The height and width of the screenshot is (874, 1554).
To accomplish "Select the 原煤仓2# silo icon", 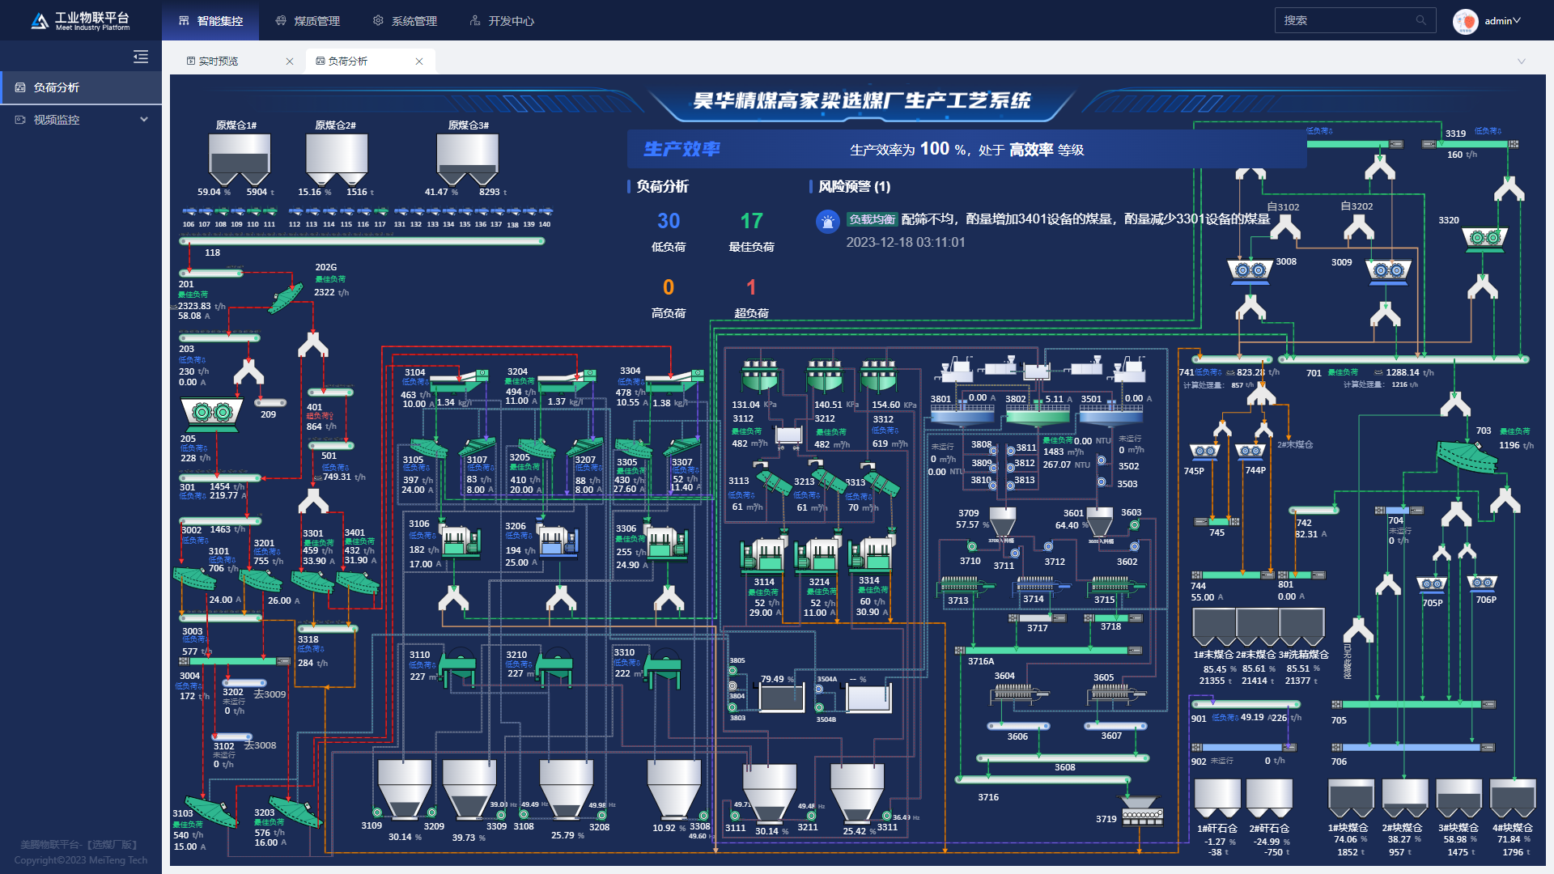I will 337,159.
